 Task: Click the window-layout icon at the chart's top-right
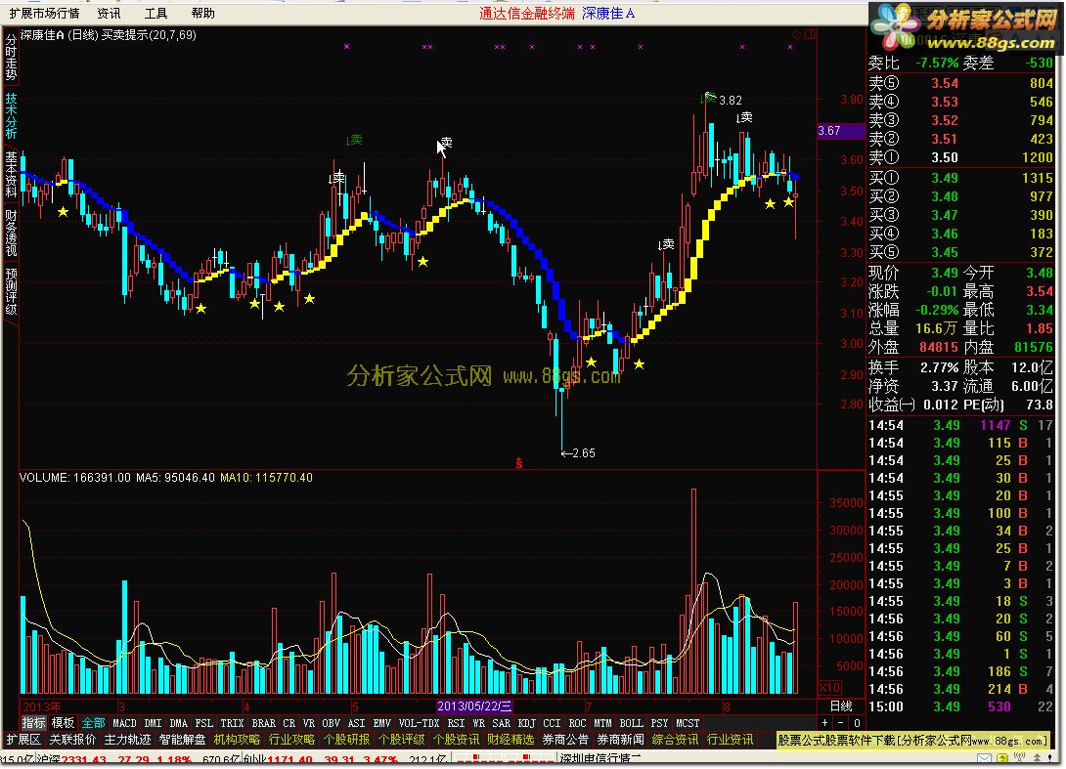click(x=810, y=34)
